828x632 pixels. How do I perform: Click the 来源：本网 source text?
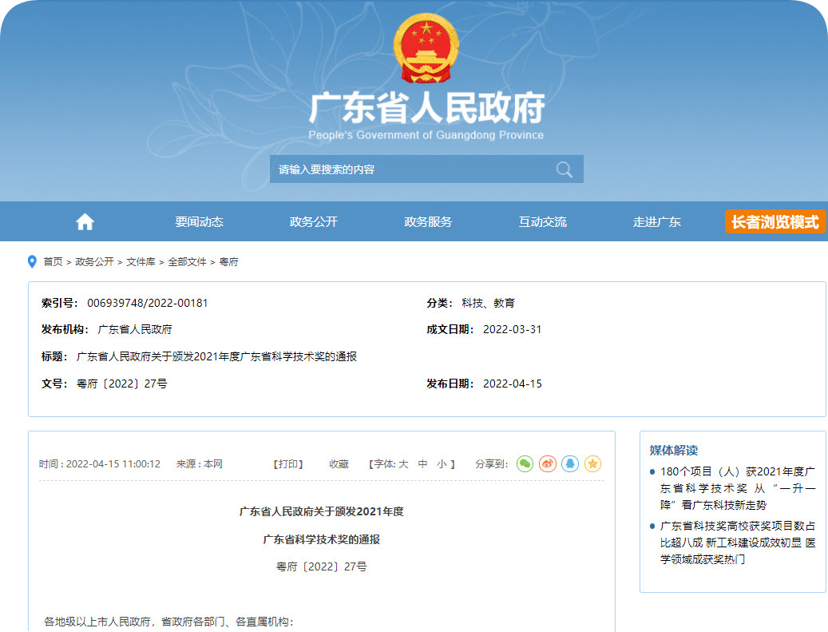tap(199, 464)
